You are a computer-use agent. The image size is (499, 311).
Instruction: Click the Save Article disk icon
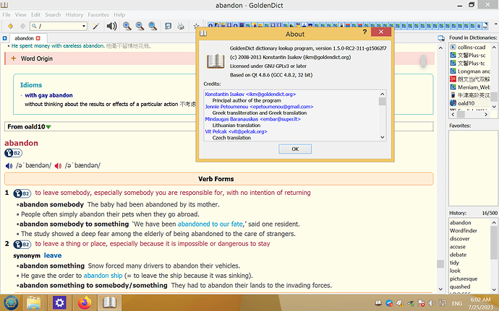pyautogui.click(x=168, y=26)
